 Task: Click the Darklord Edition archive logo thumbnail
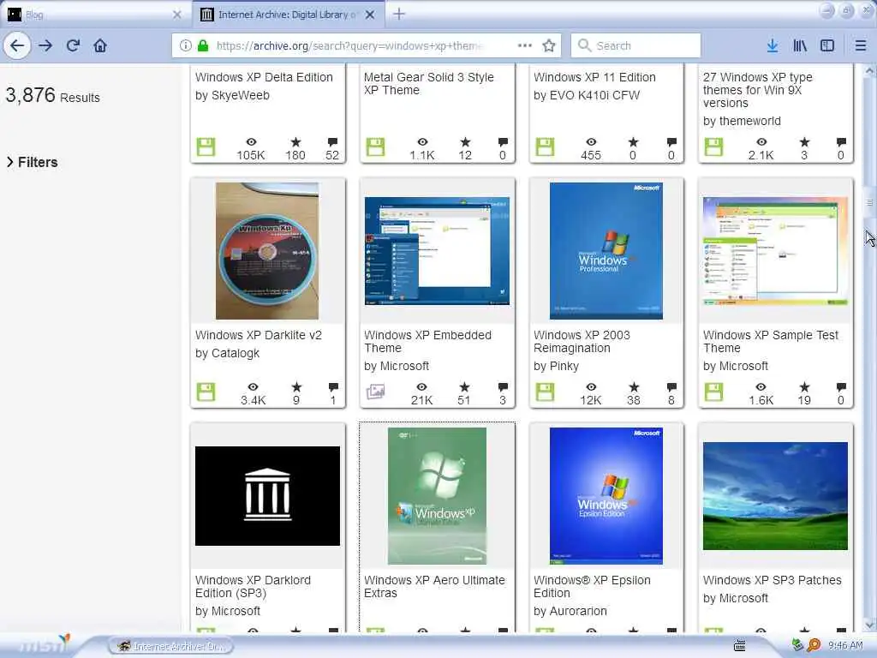267,496
